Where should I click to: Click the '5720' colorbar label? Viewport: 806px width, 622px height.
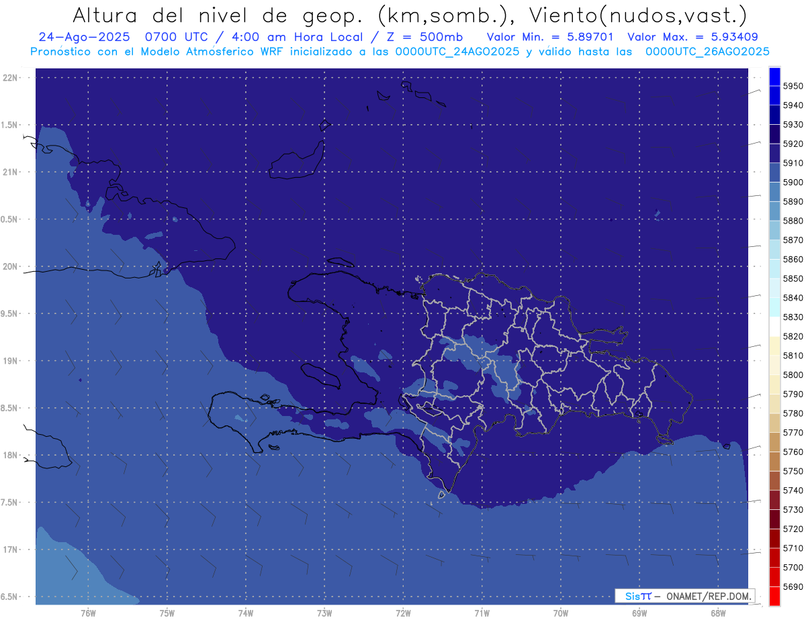pyautogui.click(x=793, y=529)
